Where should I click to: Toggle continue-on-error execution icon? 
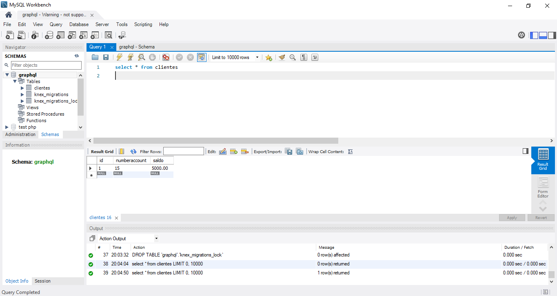pyautogui.click(x=166, y=57)
